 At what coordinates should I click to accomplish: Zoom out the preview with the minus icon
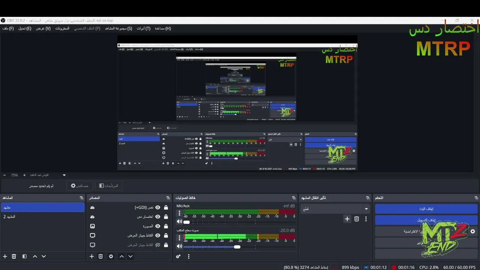4,175
